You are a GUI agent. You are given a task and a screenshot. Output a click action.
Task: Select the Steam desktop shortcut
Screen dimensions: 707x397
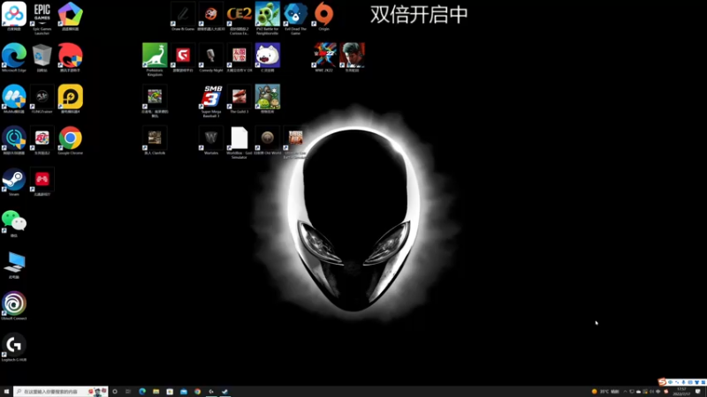(x=14, y=182)
